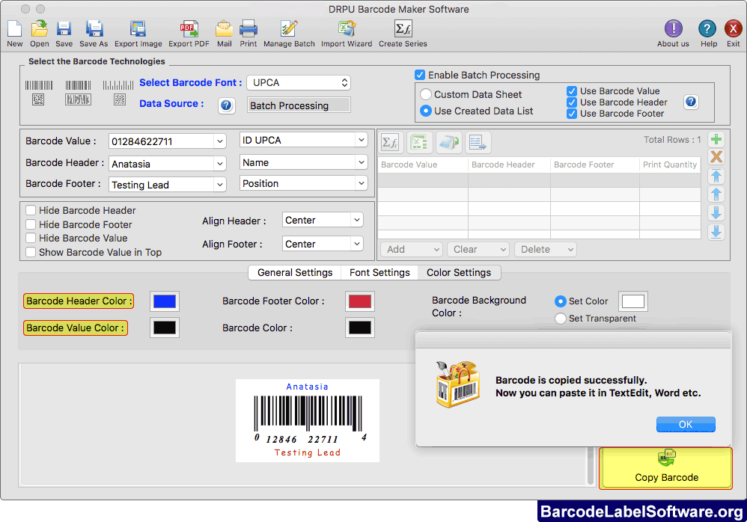
Task: Open the Align Header dropdown
Action: (323, 220)
